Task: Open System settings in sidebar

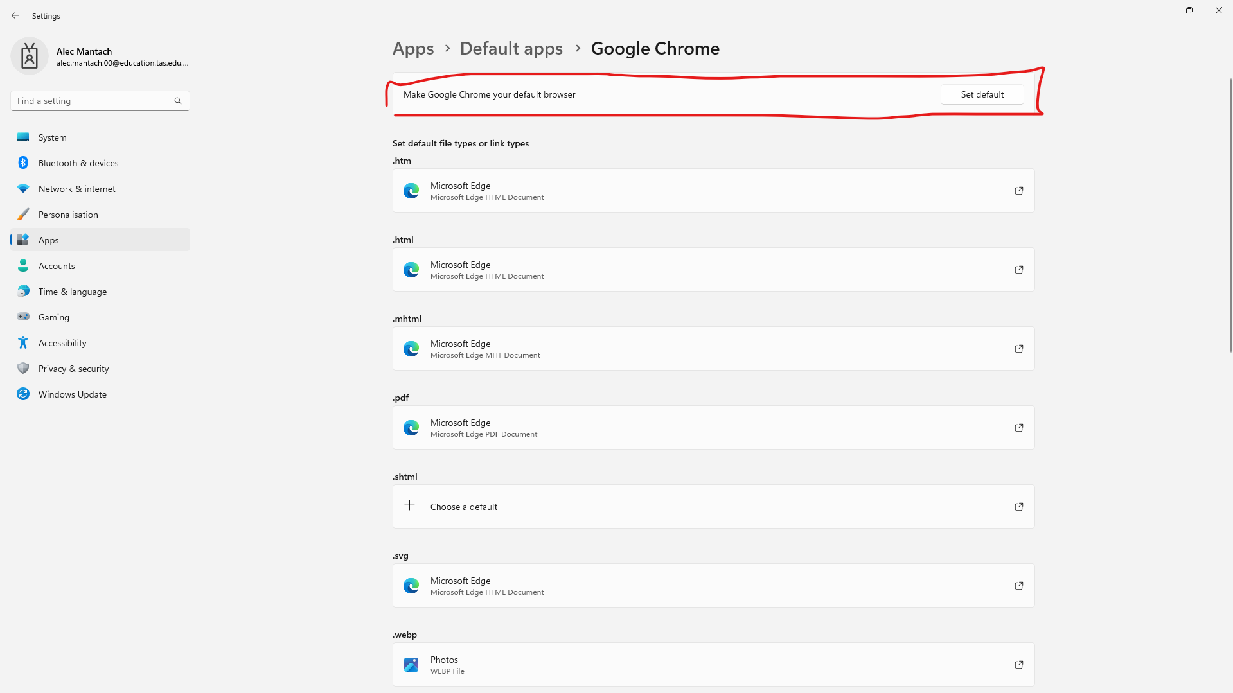Action: pyautogui.click(x=100, y=137)
